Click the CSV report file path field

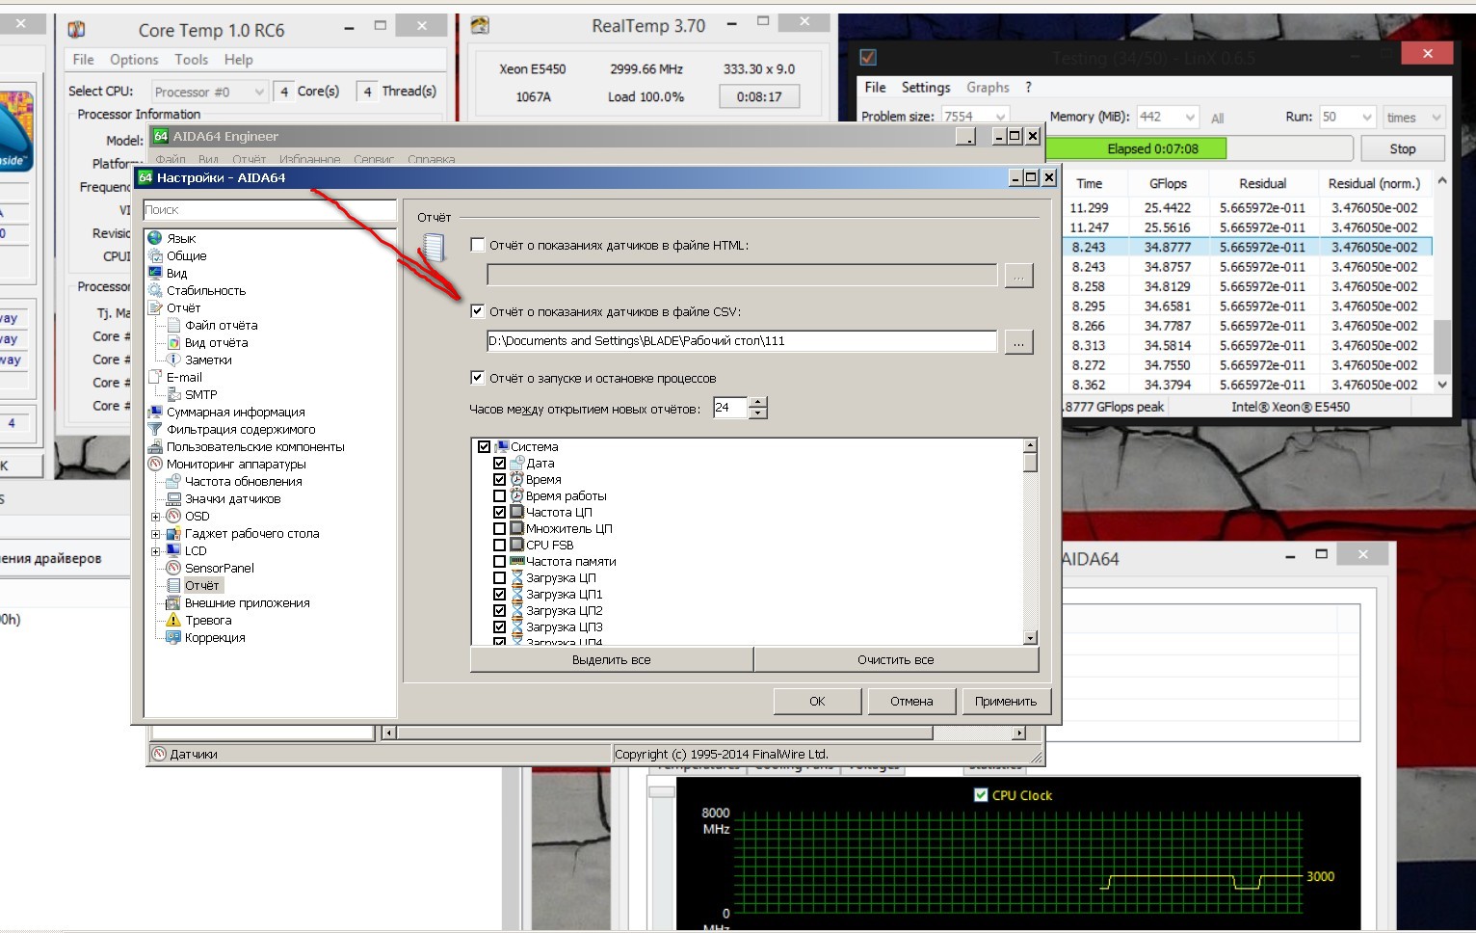coord(742,340)
